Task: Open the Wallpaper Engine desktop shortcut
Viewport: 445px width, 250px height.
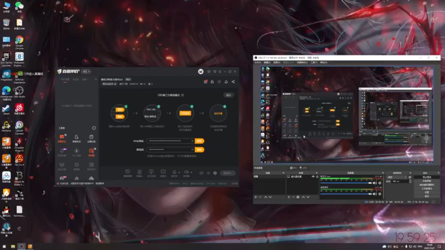Action: pos(19,59)
